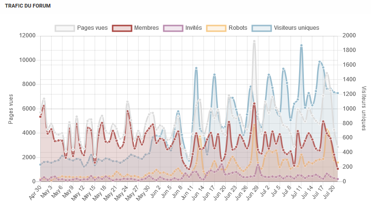
Task: Click the 200 right axis label
Action: [347, 167]
